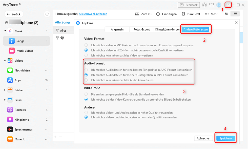This screenshot has height=149, width=248.
Task: Select the Andere Präferenzen tab
Action: click(196, 29)
